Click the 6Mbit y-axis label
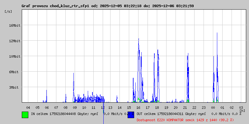The height and width of the screenshot is (124, 249). click(x=14, y=72)
